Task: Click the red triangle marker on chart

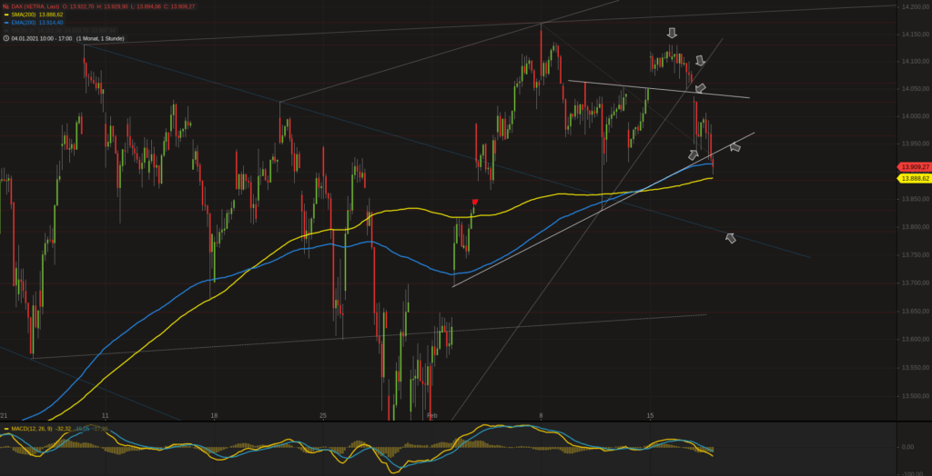Action: pos(475,203)
